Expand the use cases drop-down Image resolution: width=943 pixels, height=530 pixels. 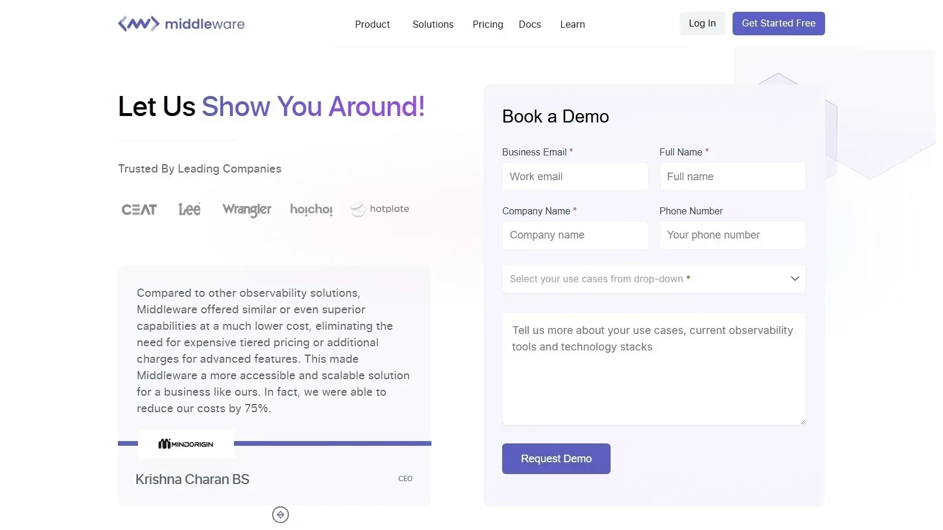tap(654, 279)
